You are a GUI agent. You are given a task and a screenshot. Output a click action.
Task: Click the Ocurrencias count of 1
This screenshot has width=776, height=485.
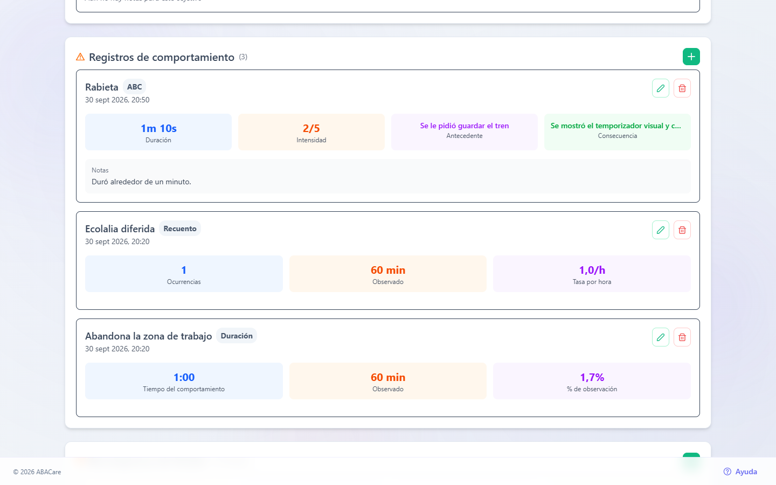(184, 270)
